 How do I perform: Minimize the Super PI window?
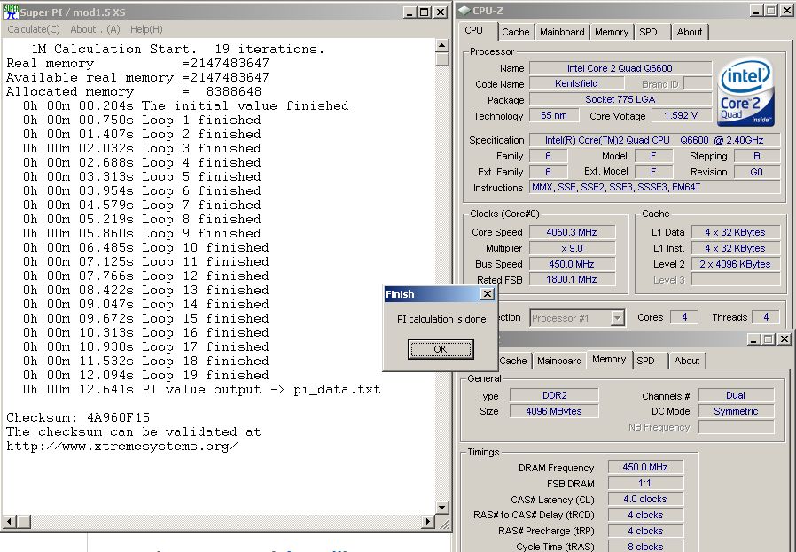410,12
